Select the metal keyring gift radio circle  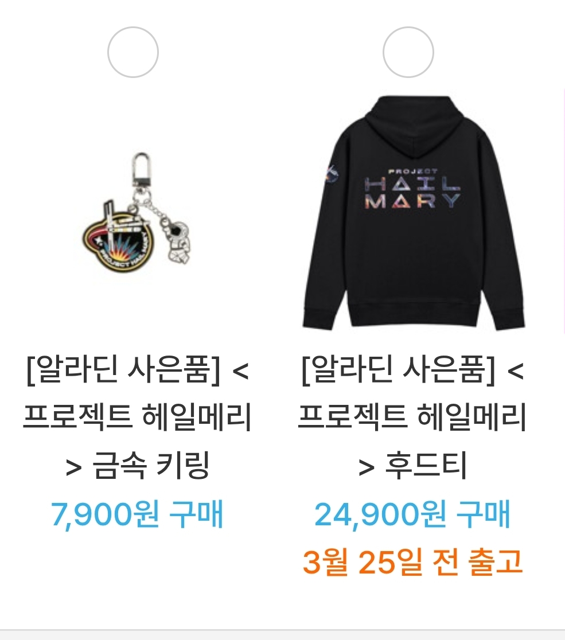pos(133,52)
